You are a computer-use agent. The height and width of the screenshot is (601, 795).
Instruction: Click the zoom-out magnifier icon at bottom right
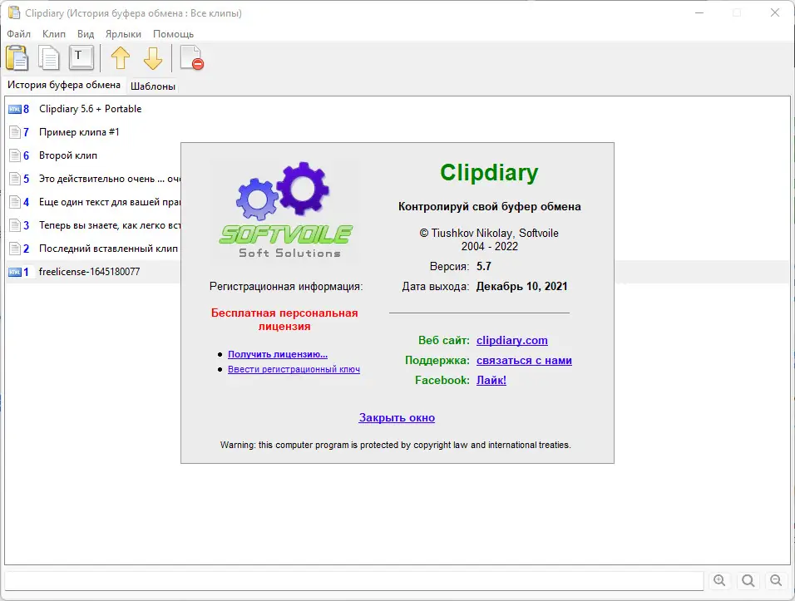pyautogui.click(x=776, y=580)
